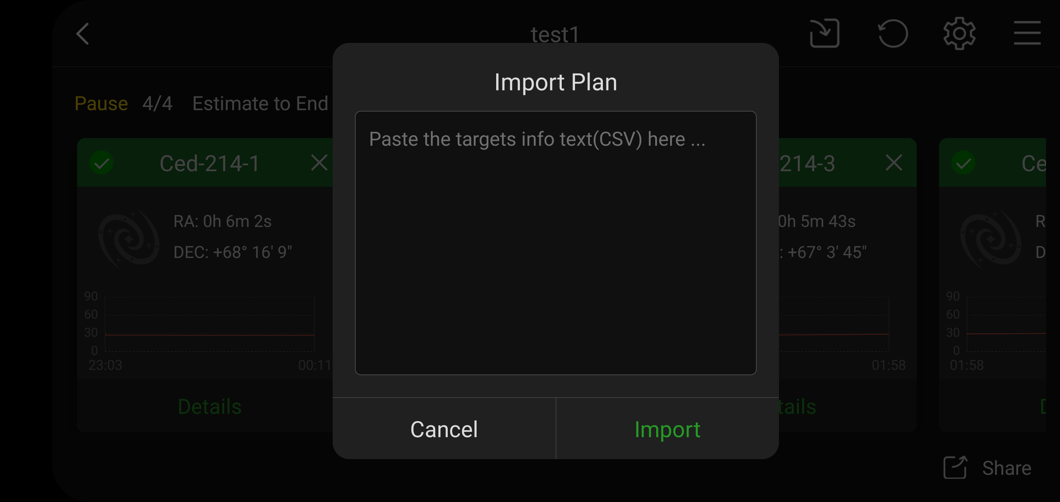Click the reset plan circular arrow

pos(893,33)
